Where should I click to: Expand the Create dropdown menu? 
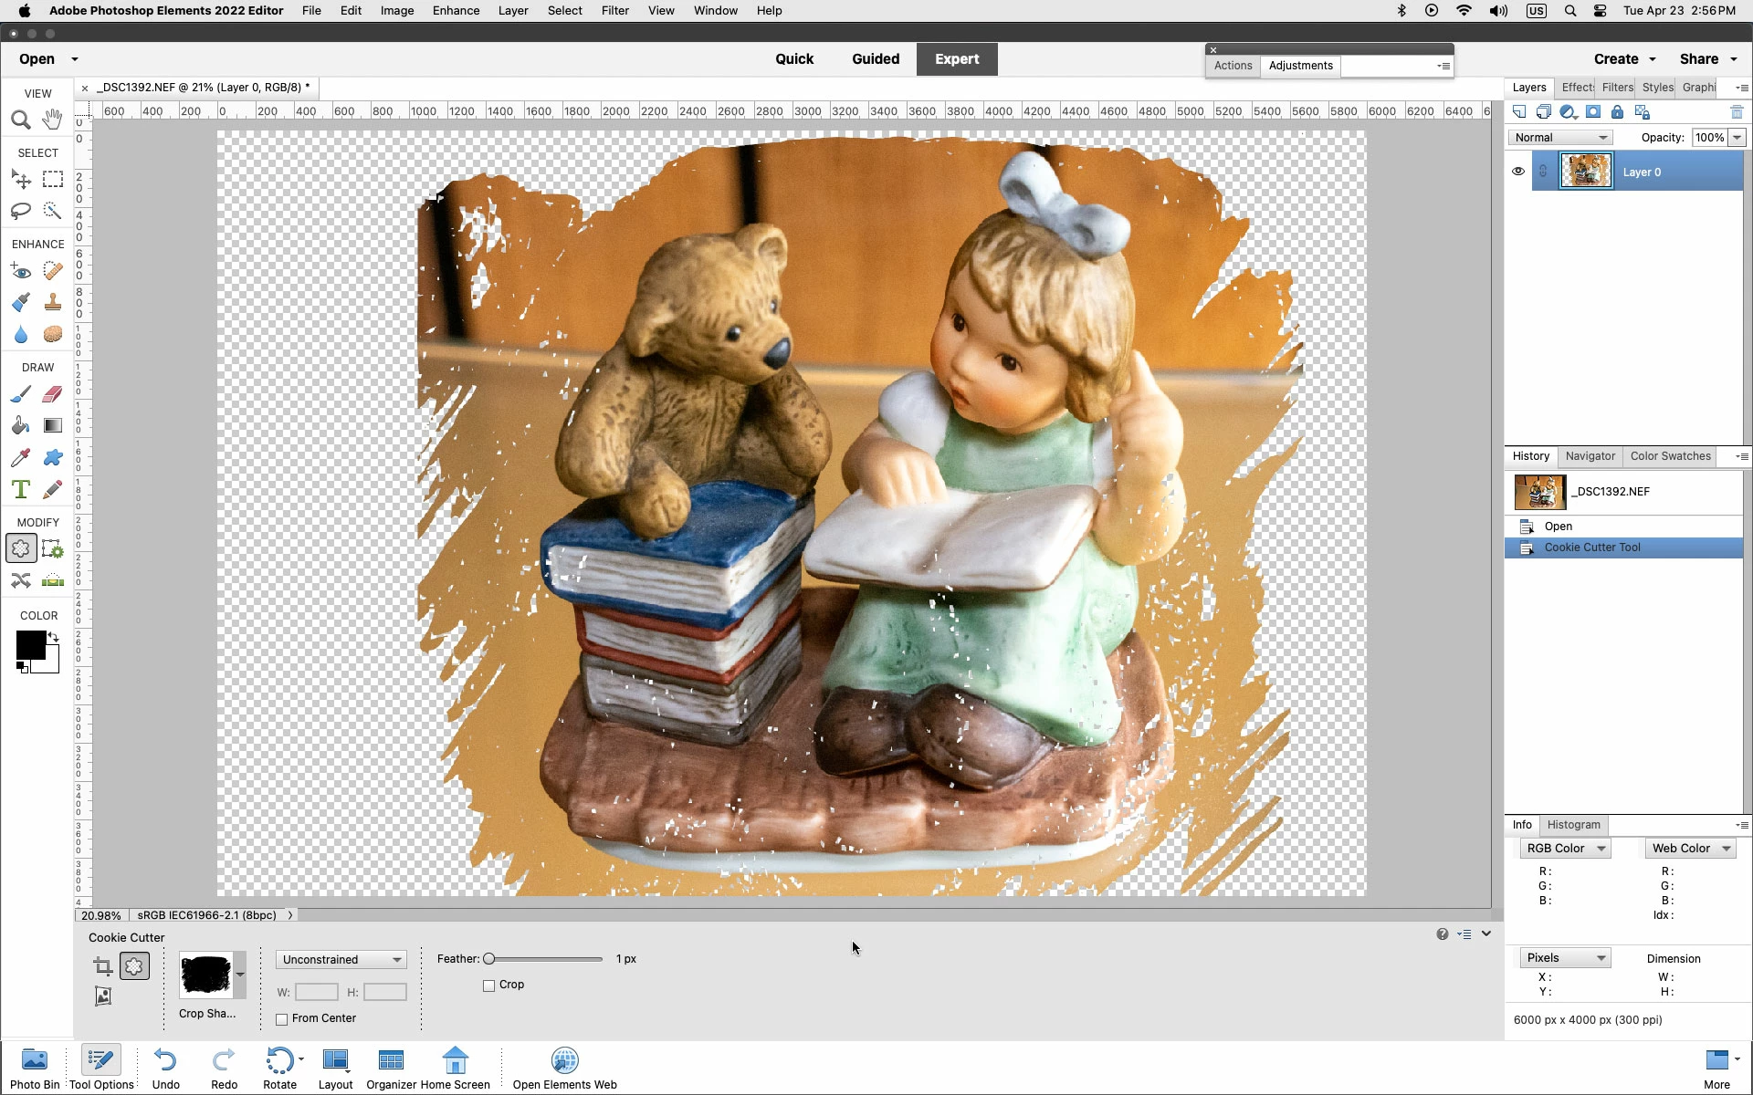point(1625,59)
